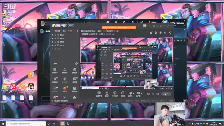
Task: Select the 文本 1 source row
Action: pos(65,45)
